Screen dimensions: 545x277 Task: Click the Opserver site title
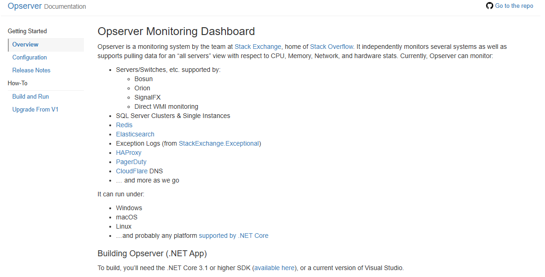pos(25,6)
